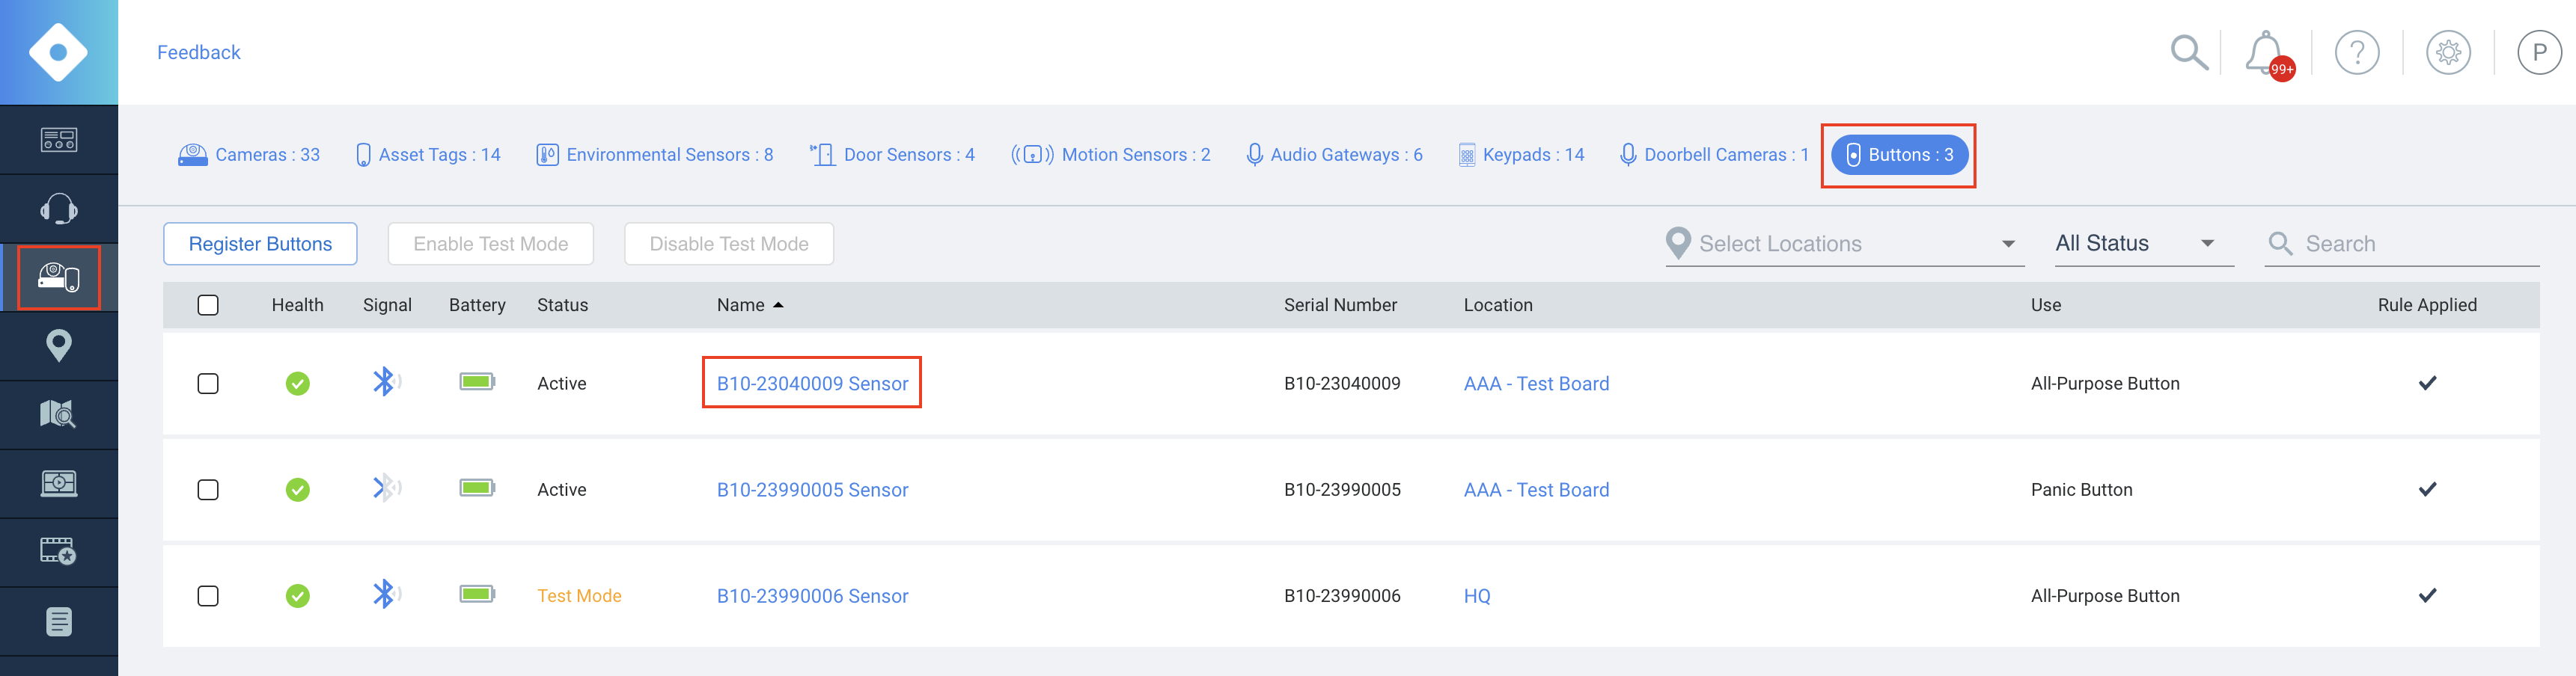The width and height of the screenshot is (2576, 676).
Task: Switch to the Audio Gateways : 6 tab
Action: click(x=1335, y=155)
